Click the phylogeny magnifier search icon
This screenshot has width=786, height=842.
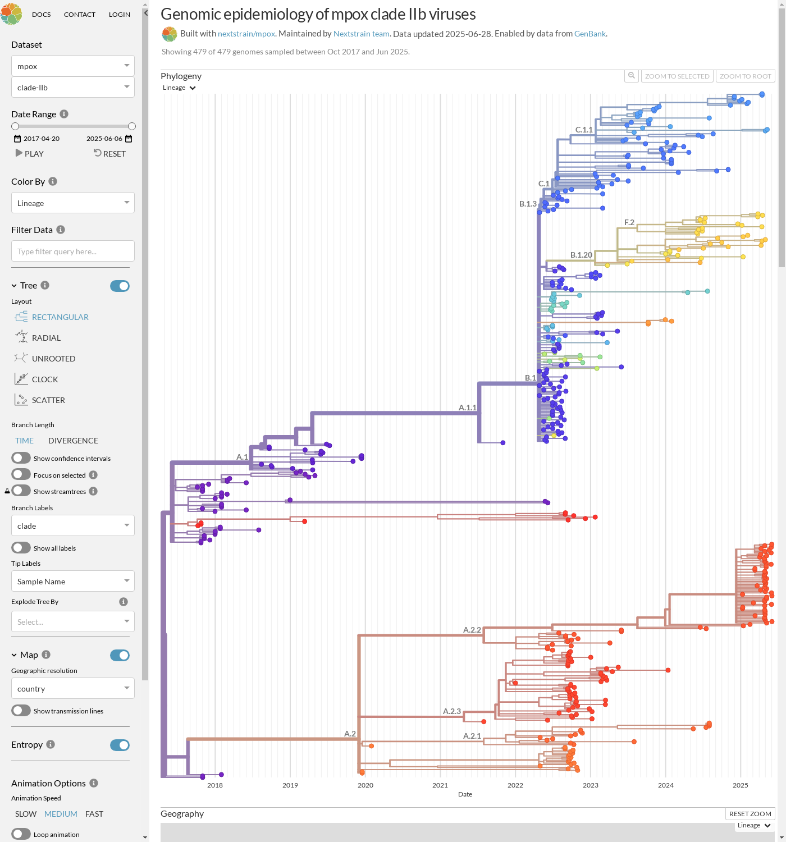632,76
